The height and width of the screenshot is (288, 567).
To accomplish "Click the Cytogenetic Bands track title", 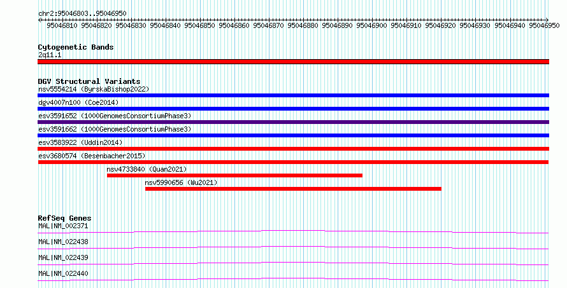I will pos(76,47).
